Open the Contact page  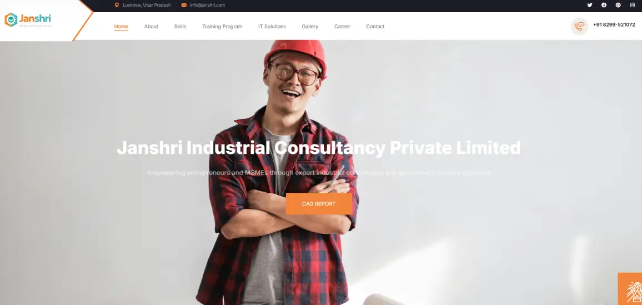click(375, 26)
